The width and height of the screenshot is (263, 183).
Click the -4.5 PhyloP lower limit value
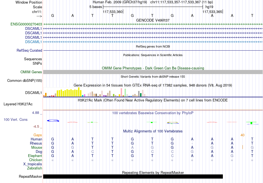36,127
